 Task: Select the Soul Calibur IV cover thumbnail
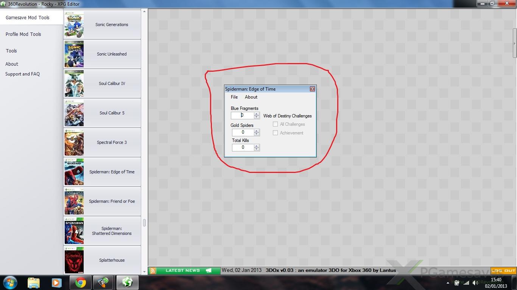pos(74,83)
